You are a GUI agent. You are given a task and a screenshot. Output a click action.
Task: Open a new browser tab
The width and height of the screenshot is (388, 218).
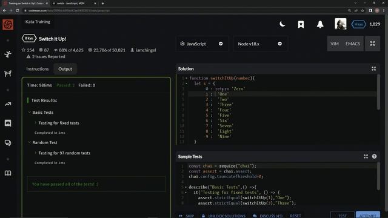[102, 4]
